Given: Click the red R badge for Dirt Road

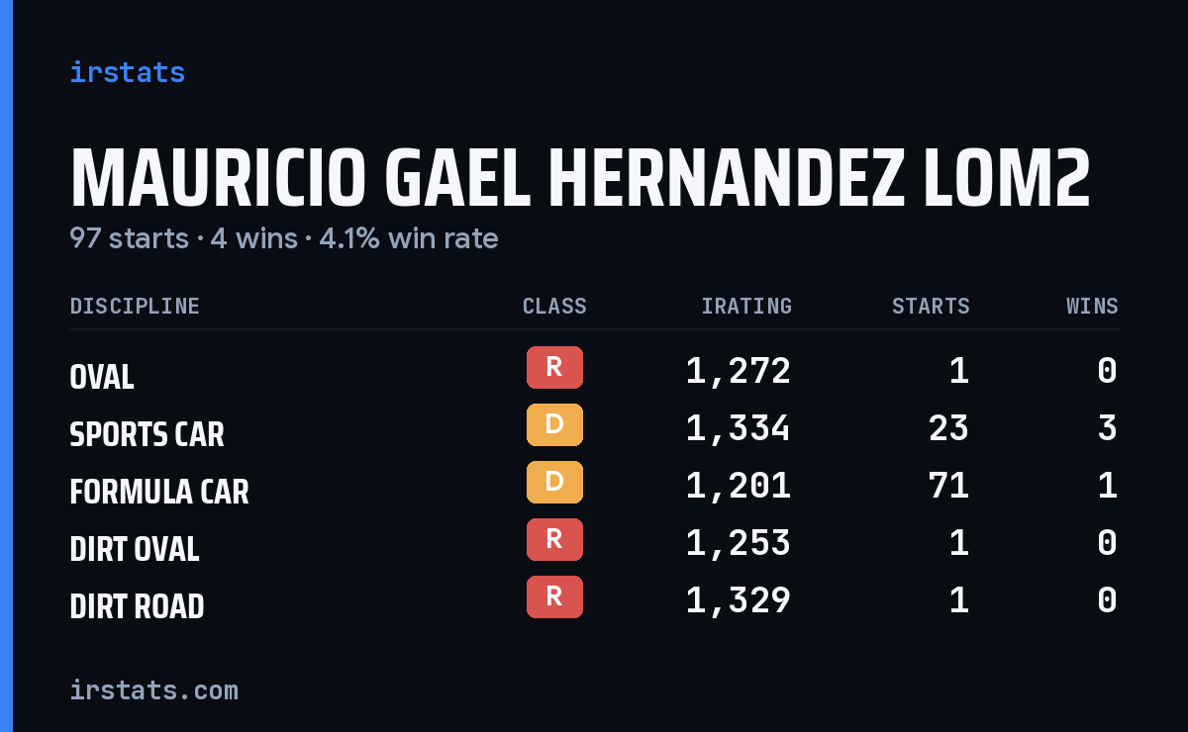Looking at the screenshot, I should tap(554, 596).
